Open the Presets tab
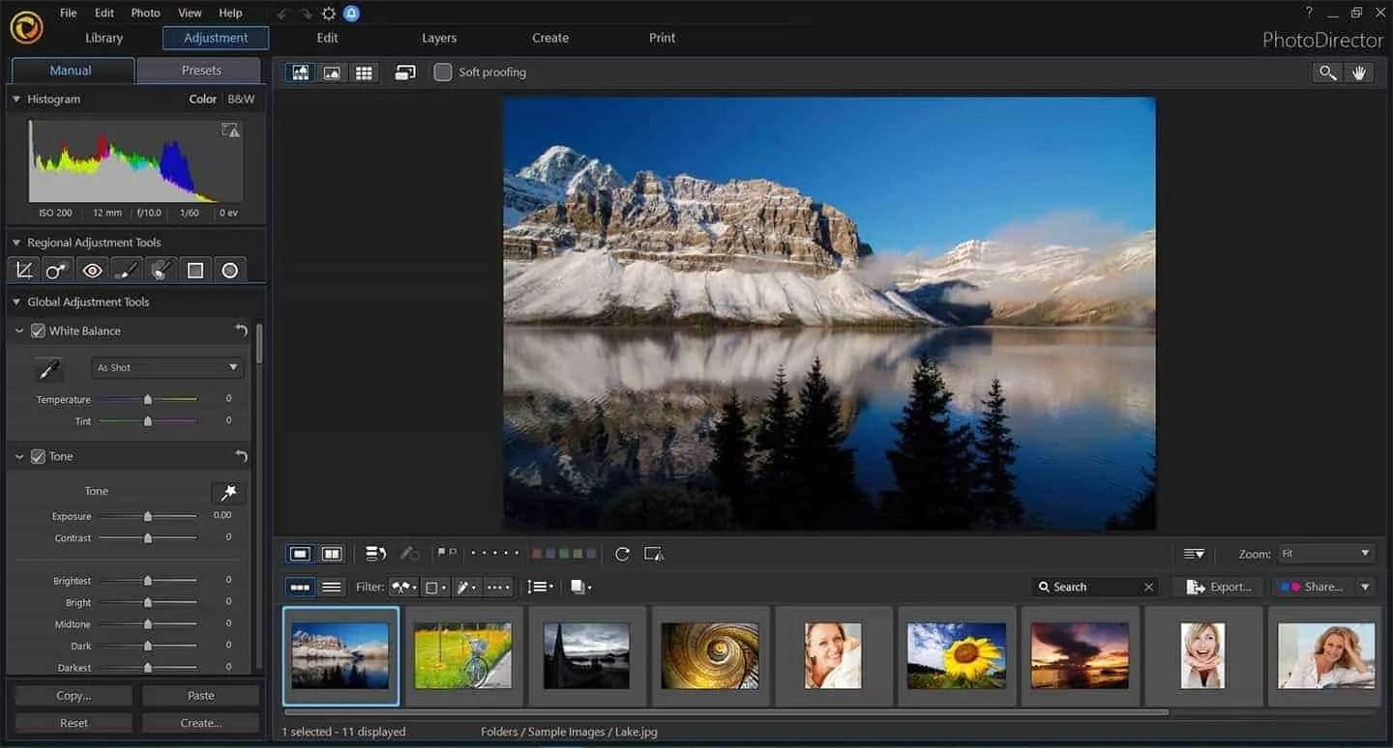Image resolution: width=1393 pixels, height=748 pixels. (x=200, y=71)
